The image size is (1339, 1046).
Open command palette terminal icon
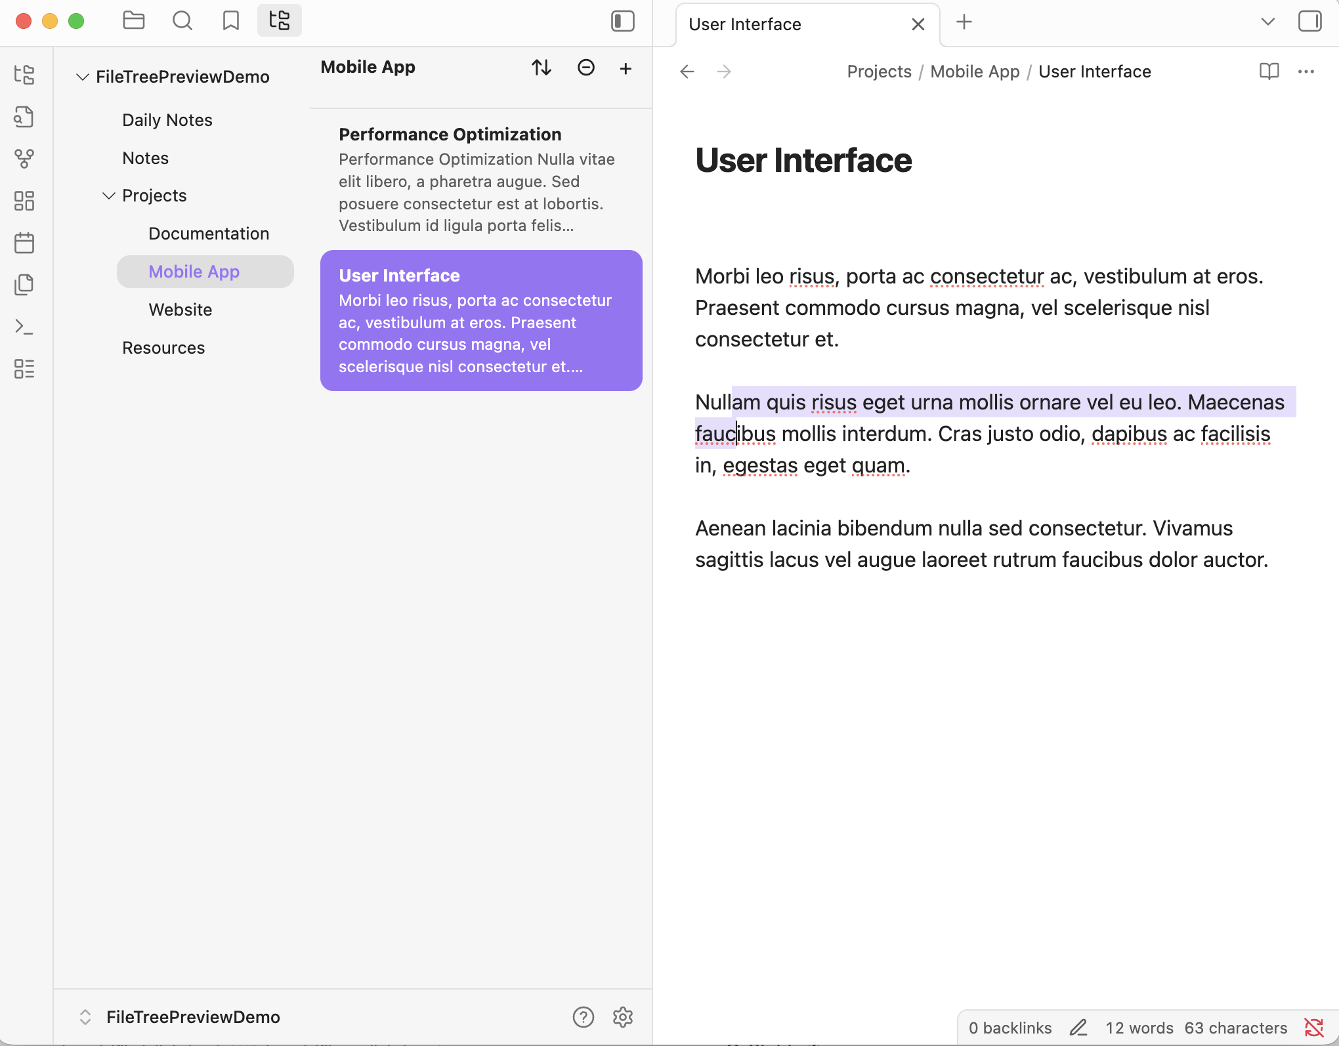click(24, 327)
